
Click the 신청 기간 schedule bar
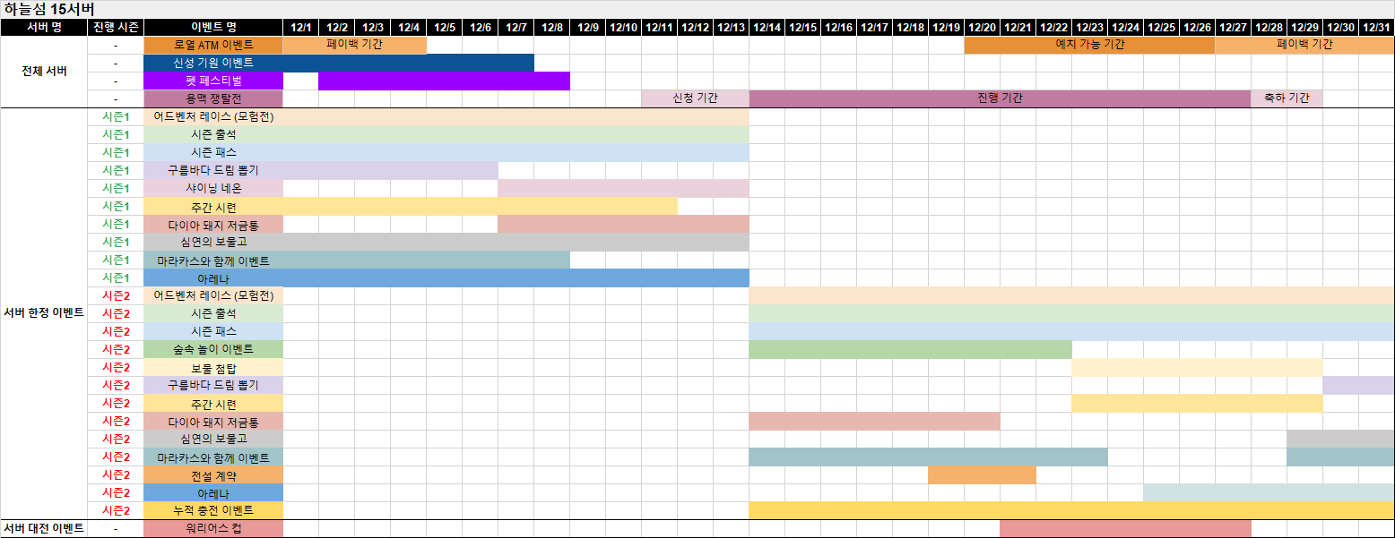pos(695,98)
